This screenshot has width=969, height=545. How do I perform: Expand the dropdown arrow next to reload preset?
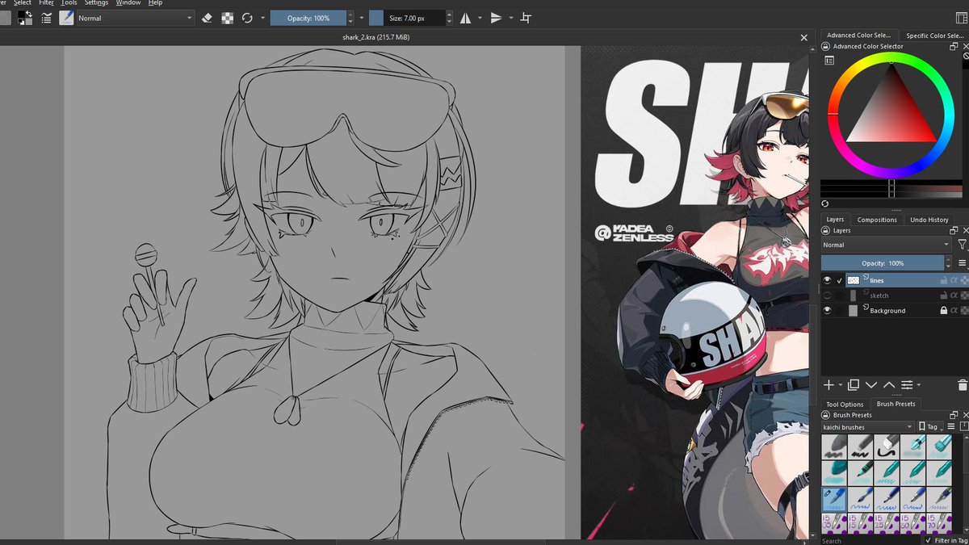(262, 18)
